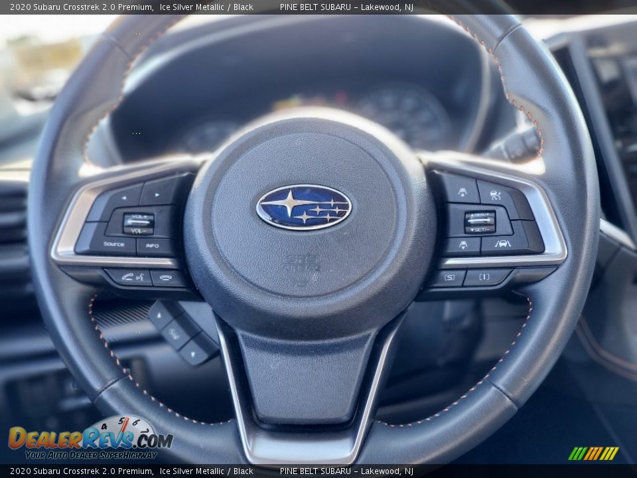Click the top 'PINE BELT SUBARU - Lakewood, NJ' caption
637x478 pixels.
pyautogui.click(x=346, y=7)
